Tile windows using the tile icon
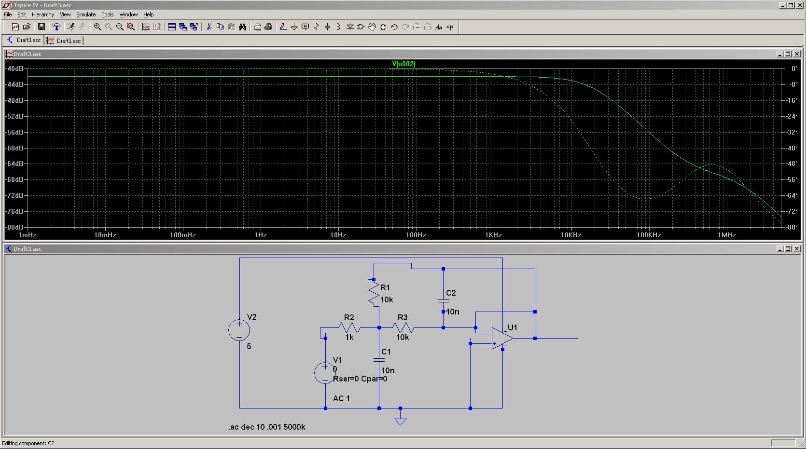806x449 pixels. click(171, 27)
